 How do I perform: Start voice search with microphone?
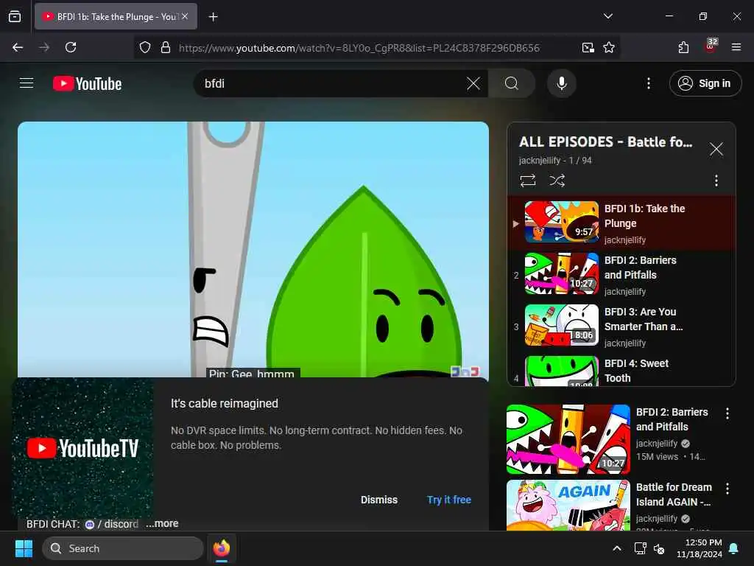coord(561,83)
